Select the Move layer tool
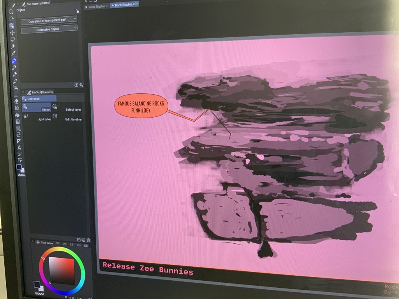Viewport: 399px width, 299px height. point(12,33)
